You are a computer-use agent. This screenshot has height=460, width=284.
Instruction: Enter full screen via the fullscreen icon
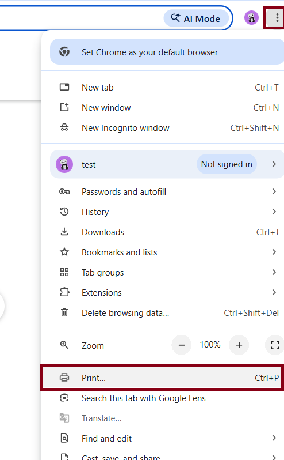tap(275, 345)
